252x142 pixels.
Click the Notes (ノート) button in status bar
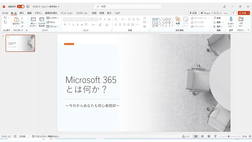186,136
